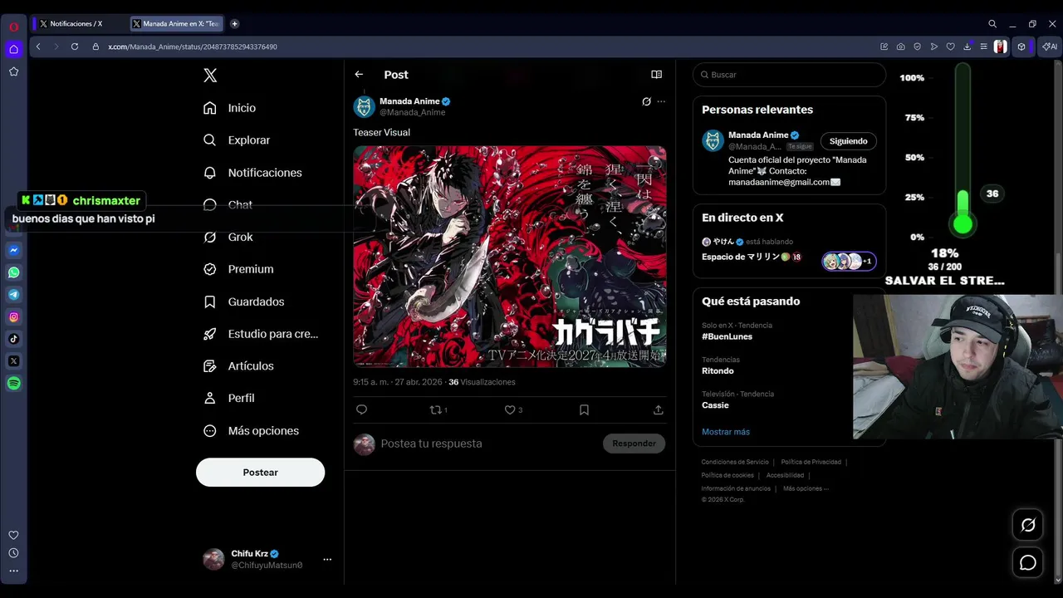Open sidebar three-dots setup menu
This screenshot has width=1063, height=598.
pos(13,571)
